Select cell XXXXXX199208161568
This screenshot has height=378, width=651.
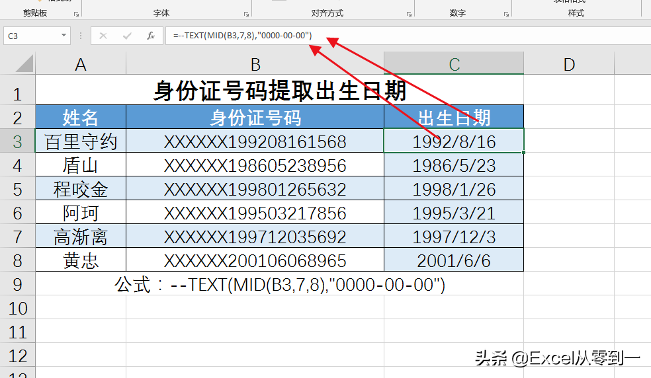click(255, 141)
